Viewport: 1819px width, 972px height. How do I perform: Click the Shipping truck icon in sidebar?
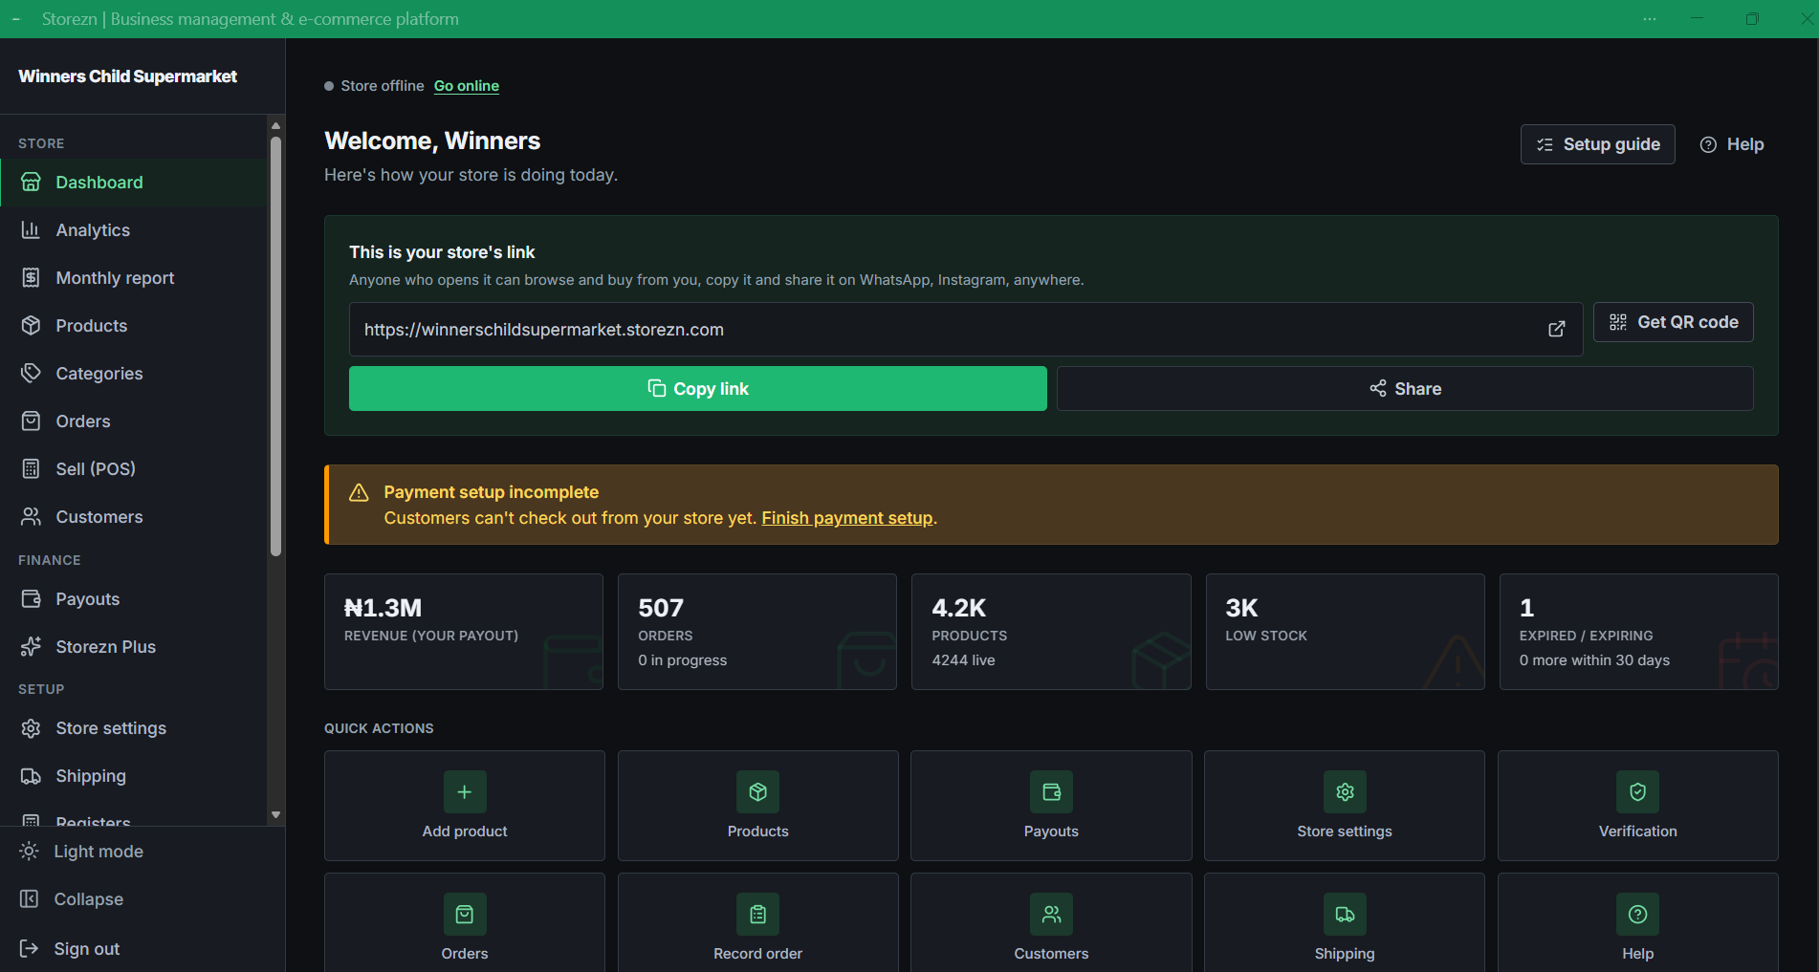pyautogui.click(x=31, y=776)
